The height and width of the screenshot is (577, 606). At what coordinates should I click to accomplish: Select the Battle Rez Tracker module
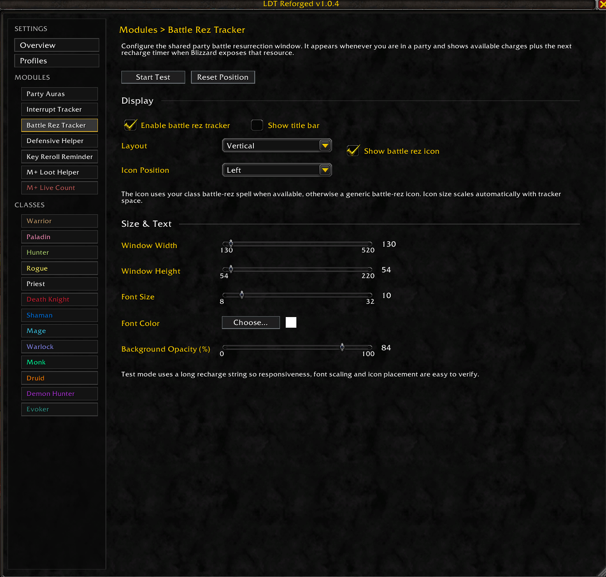59,125
